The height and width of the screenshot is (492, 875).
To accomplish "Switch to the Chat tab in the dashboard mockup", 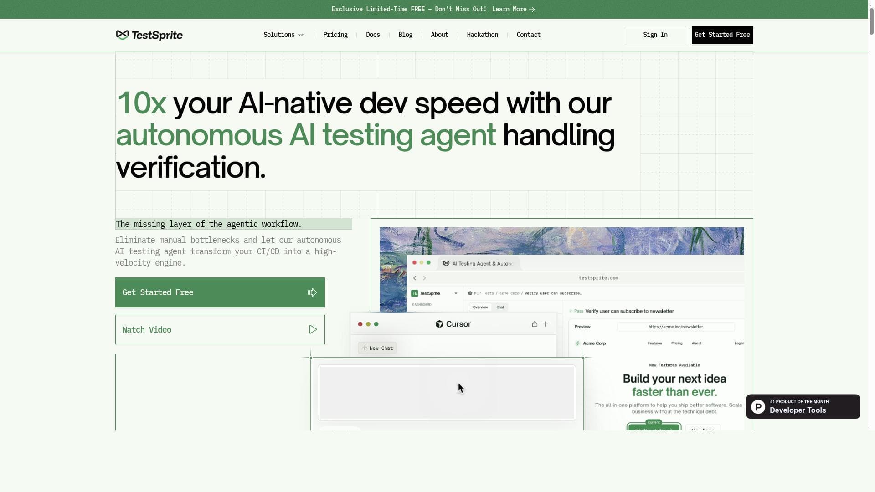I will click(x=500, y=307).
